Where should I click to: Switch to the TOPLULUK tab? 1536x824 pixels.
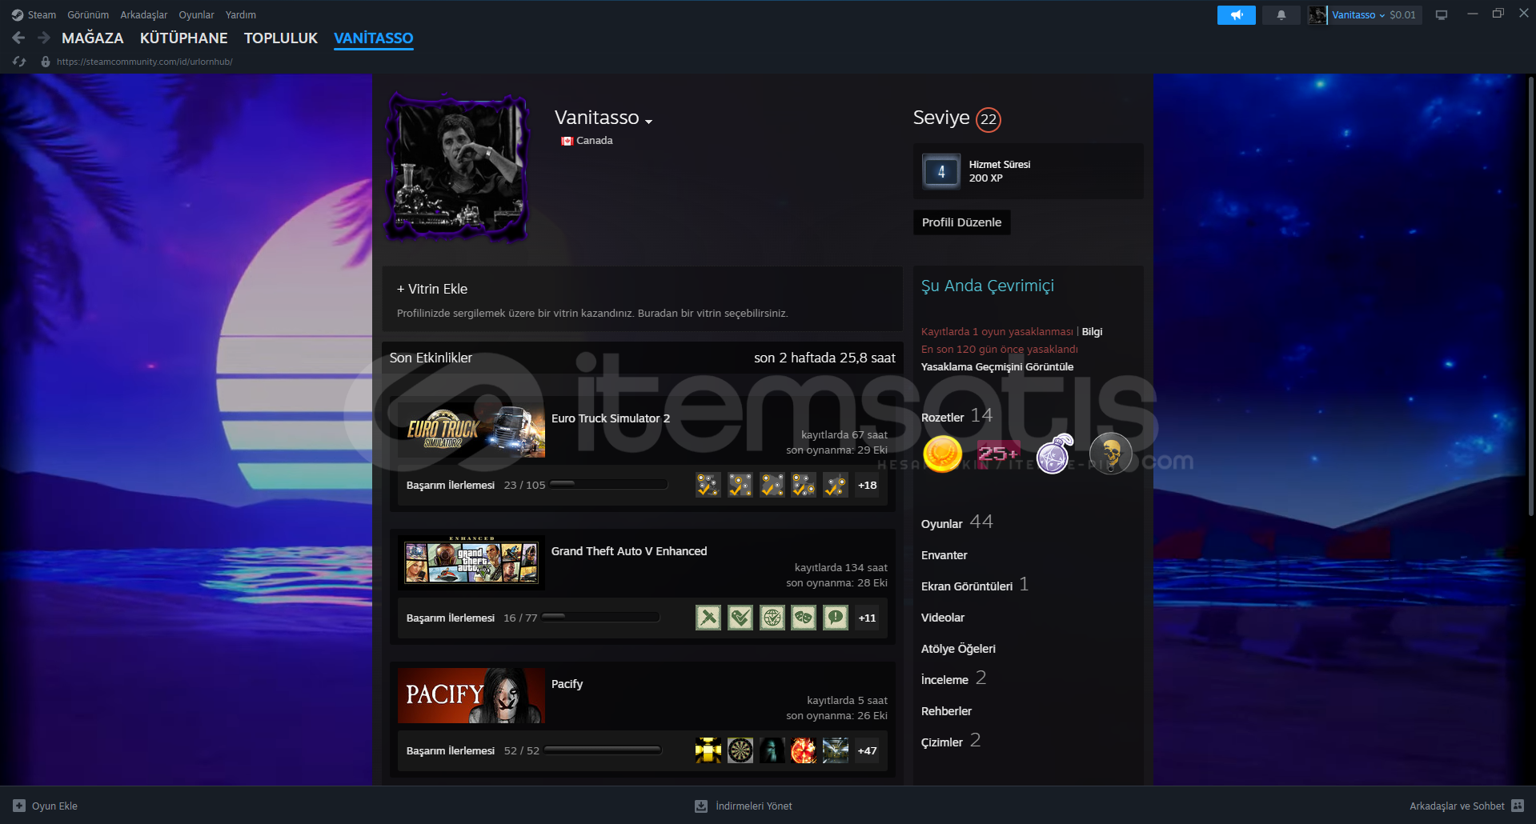pos(281,38)
